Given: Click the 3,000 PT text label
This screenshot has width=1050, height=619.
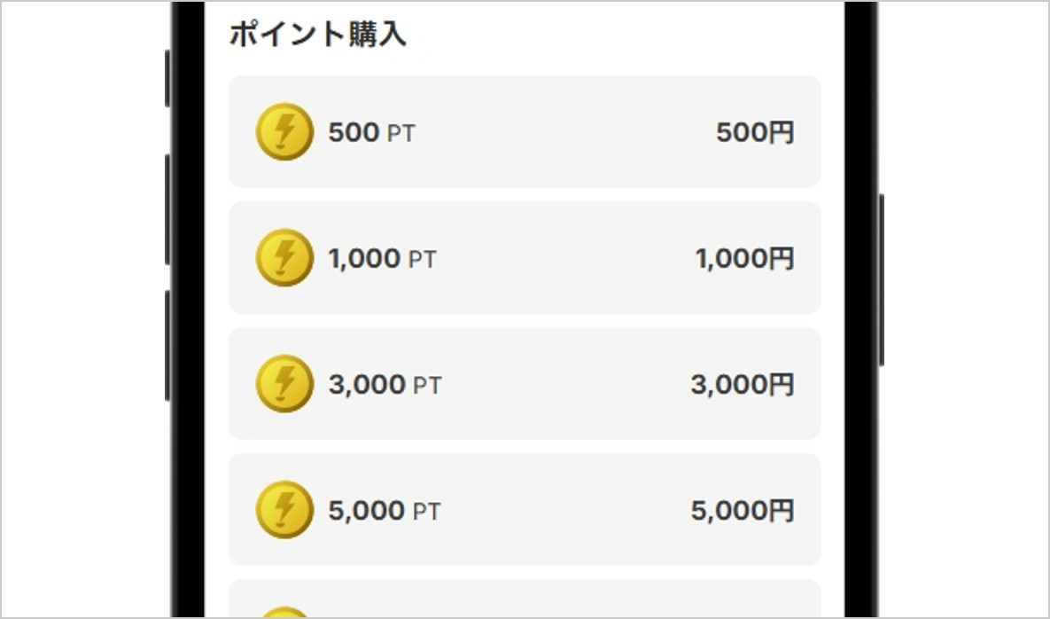Looking at the screenshot, I should click(385, 385).
